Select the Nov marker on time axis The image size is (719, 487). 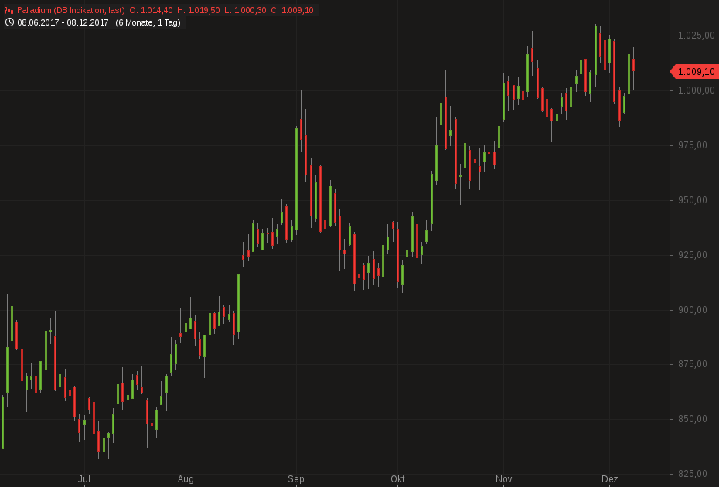coord(504,479)
